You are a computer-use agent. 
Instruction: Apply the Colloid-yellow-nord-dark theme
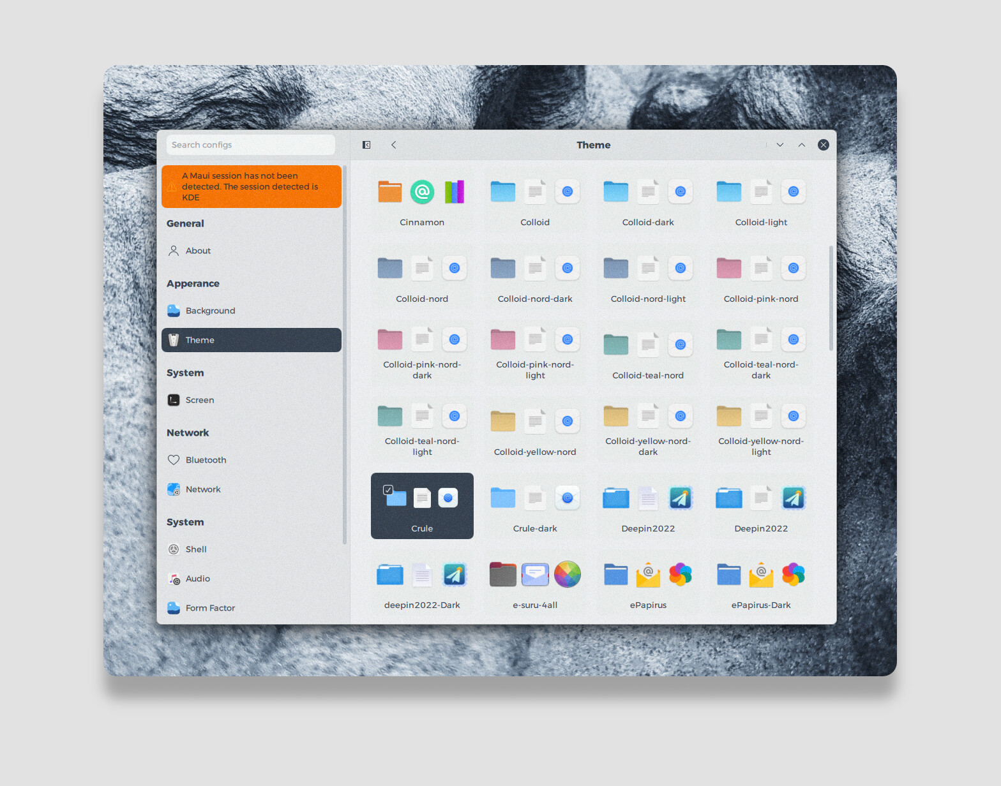coord(648,429)
